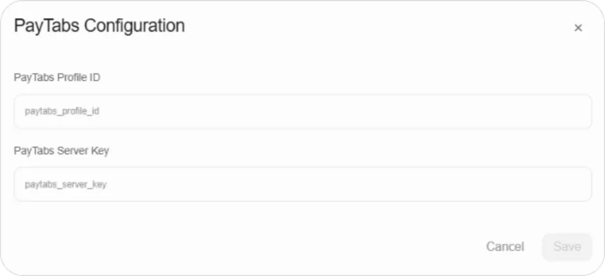Cancel the PayTabs configuration
Screen dimensions: 605x276
click(504, 246)
